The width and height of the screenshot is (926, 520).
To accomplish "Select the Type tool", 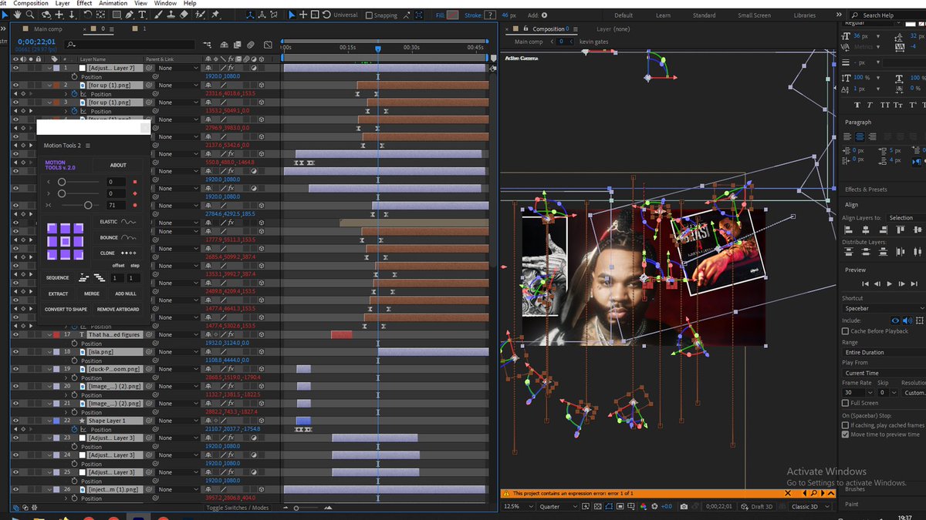I will [x=142, y=15].
